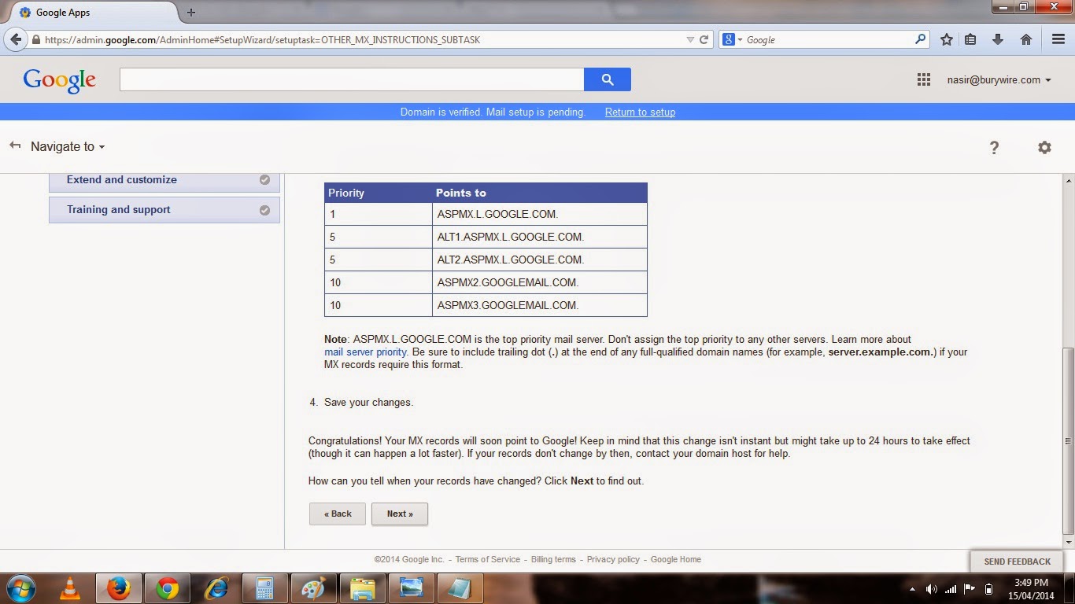Click the check icon on Training and support

coord(264,210)
